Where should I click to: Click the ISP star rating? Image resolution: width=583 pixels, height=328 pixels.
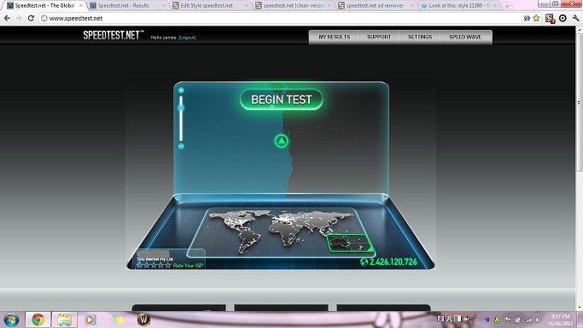(154, 265)
